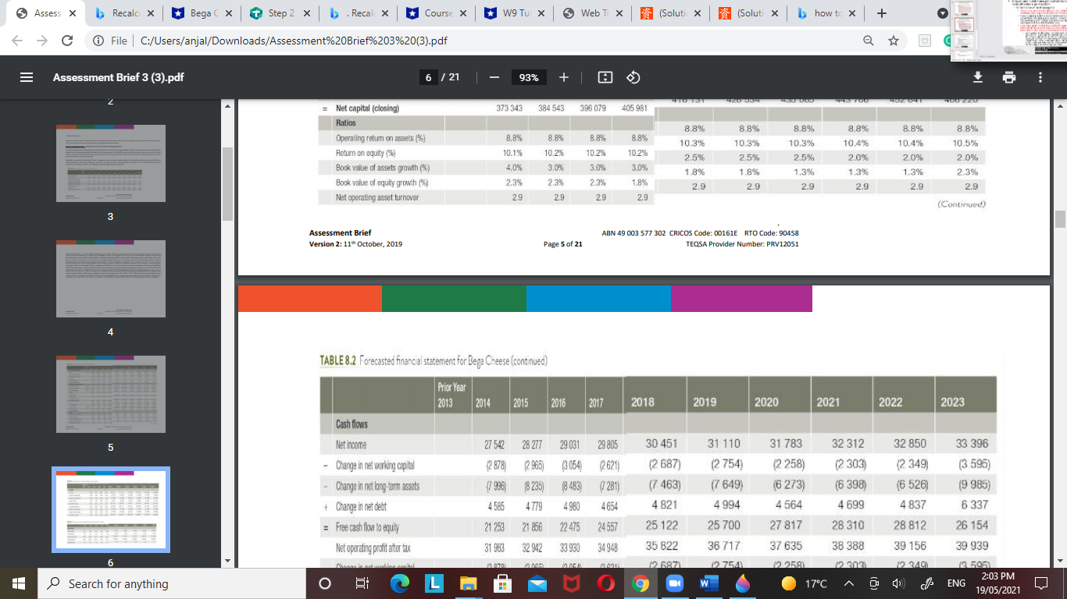Reload the current page
This screenshot has height=599, width=1067.
point(67,41)
